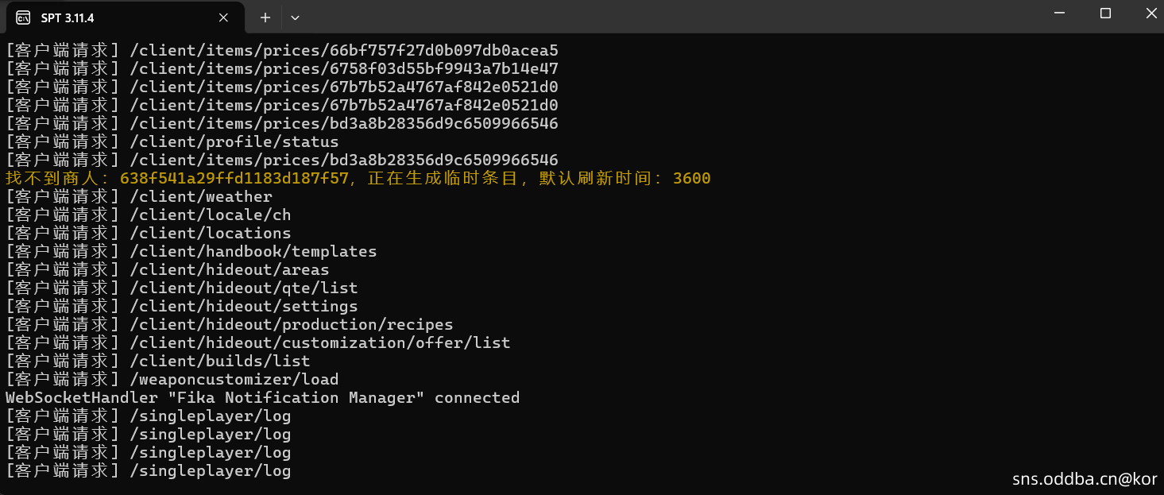Click the terminal icon in the SPT tab
The image size is (1164, 495).
[x=23, y=17]
